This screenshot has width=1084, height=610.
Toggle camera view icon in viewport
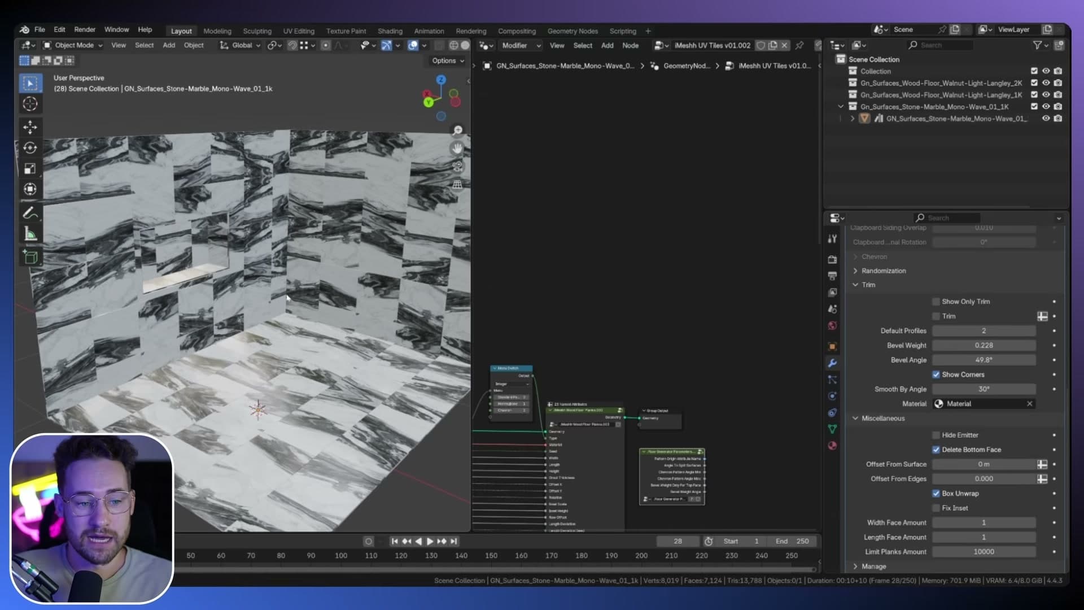click(x=457, y=167)
